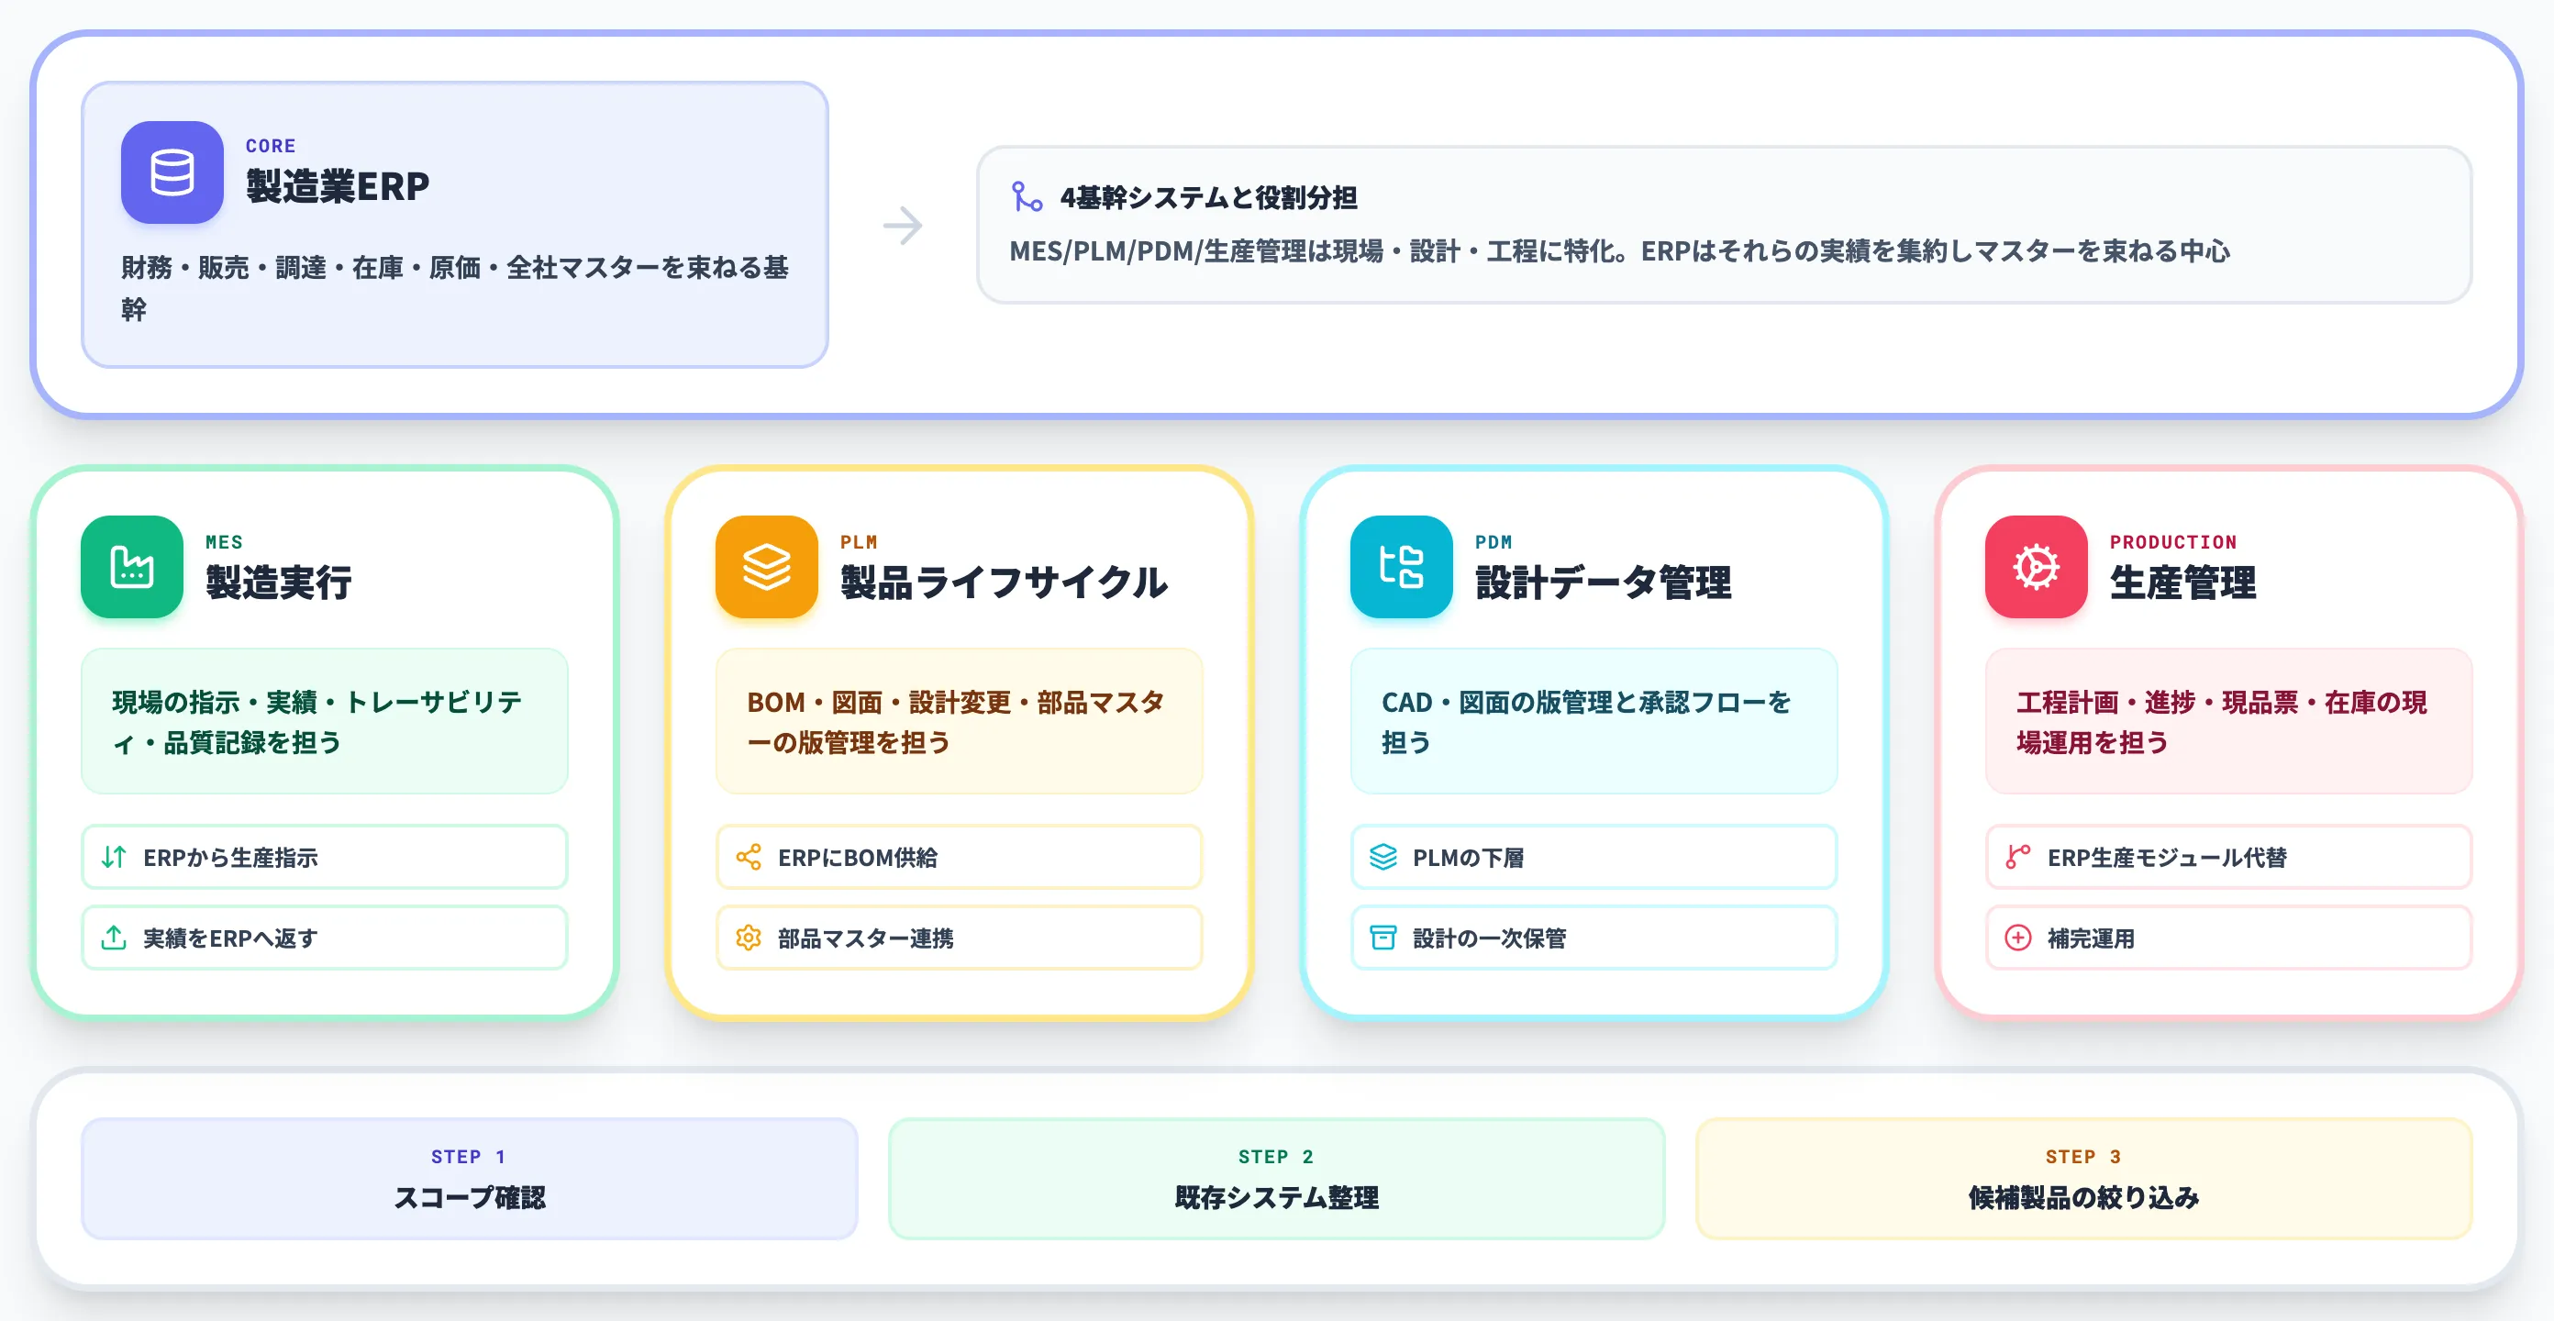
Task: Click the MES/PLM/PDM/生産管理 explanation text
Action: tap(1619, 251)
